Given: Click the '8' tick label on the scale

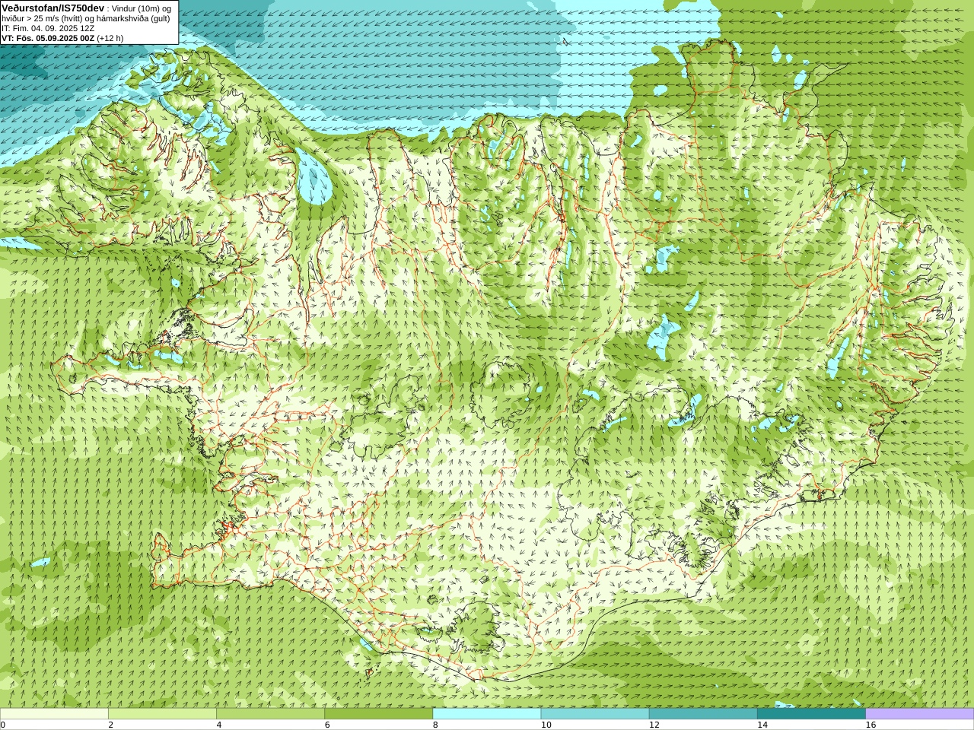Looking at the screenshot, I should (436, 725).
